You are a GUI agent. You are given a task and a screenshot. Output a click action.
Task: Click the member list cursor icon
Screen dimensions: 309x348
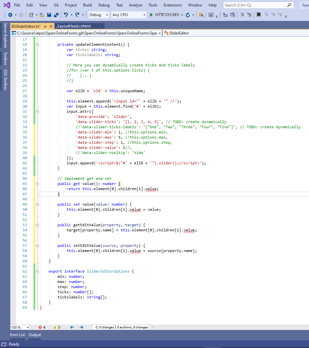click(225, 15)
